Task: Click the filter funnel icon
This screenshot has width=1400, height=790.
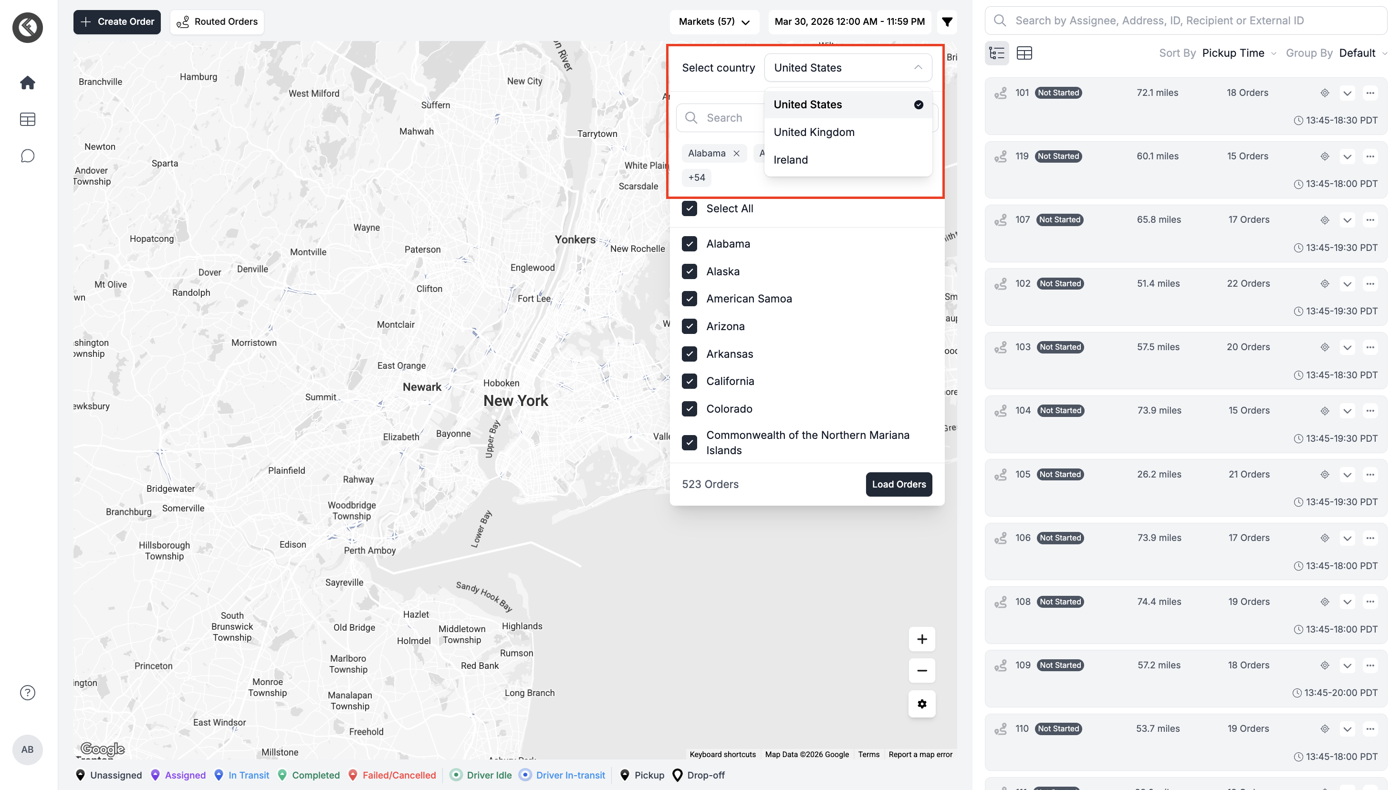Action: coord(947,22)
